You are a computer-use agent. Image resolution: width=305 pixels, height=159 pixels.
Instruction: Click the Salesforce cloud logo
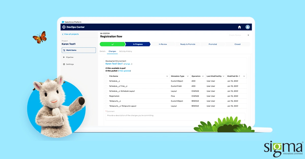[x=63, y=22]
